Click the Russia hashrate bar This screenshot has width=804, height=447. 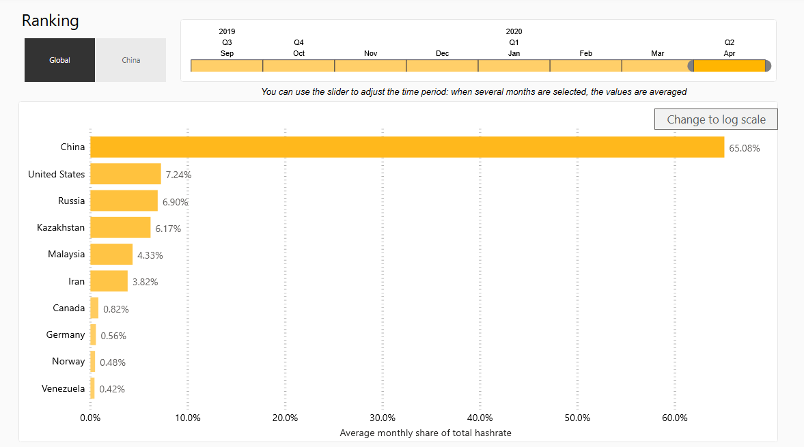pyautogui.click(x=124, y=201)
